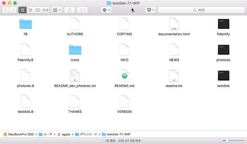Select the README.md file icon
247x144 pixels.
[124, 75]
